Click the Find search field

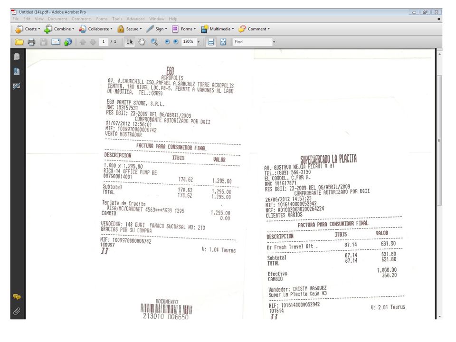252,42
